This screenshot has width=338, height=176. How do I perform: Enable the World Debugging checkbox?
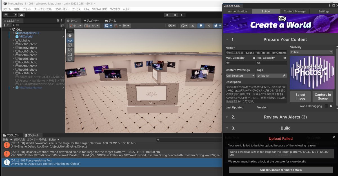tap(326, 106)
